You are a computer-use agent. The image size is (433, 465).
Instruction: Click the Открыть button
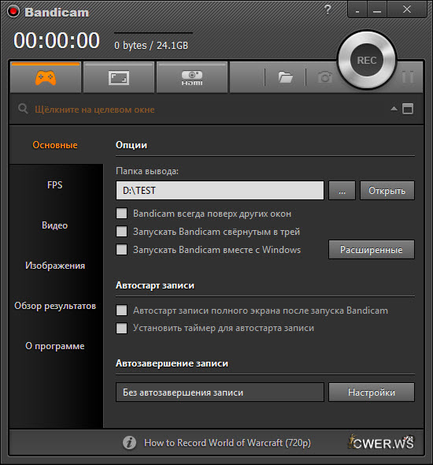click(x=387, y=191)
